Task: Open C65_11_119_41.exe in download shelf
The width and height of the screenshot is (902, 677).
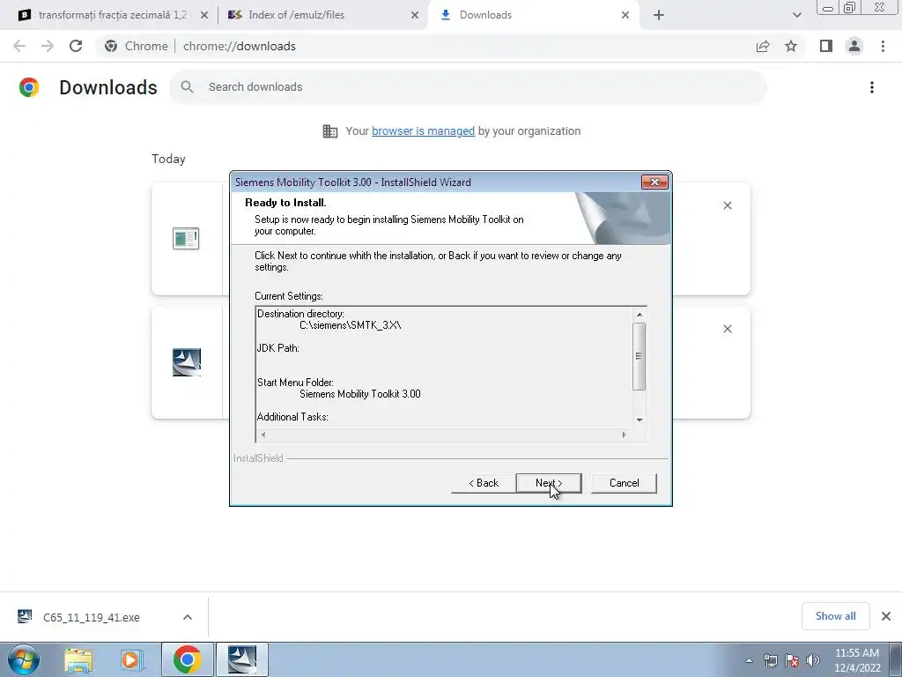Action: [91, 618]
